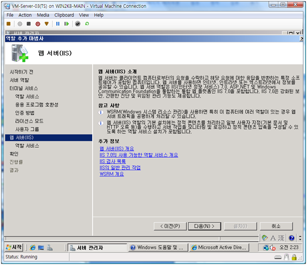Select 사용자 그룹 step
Screen dimensions: 307x265
click(x=27, y=129)
